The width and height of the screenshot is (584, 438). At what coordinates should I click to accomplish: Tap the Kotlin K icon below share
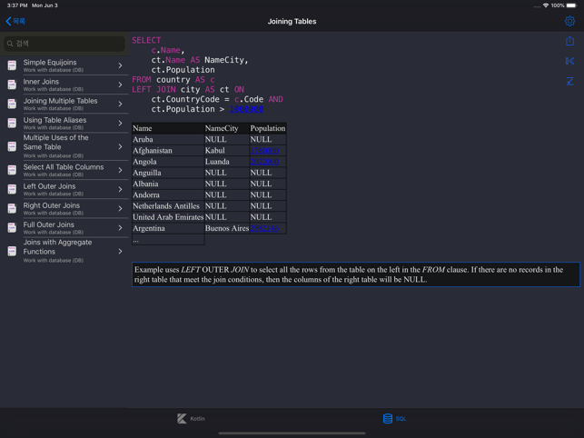(x=569, y=61)
